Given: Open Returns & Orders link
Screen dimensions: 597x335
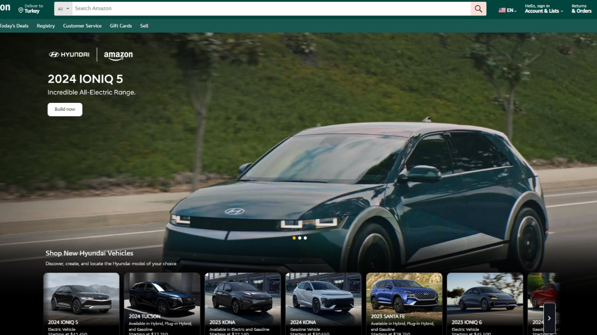Looking at the screenshot, I should click(x=581, y=9).
